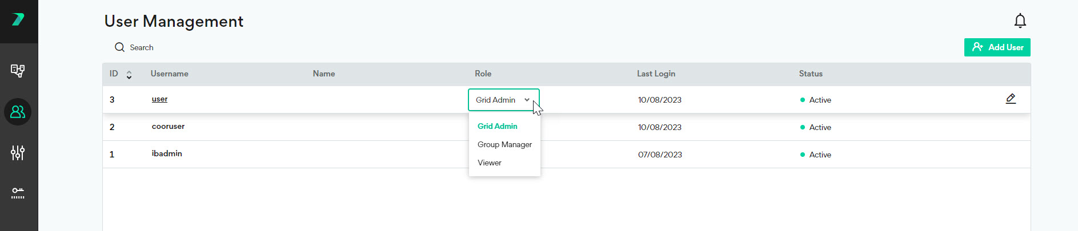
Task: Open the notifications bell
Action: tap(1020, 21)
